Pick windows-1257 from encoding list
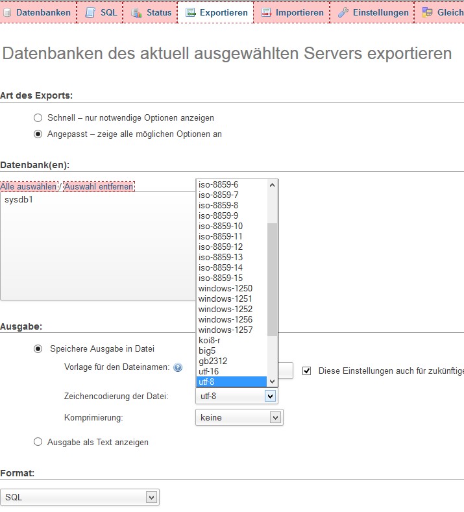Screen dimensions: 464x512 click(x=232, y=330)
